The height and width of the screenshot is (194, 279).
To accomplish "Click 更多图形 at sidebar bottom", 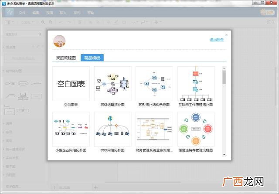I will point(13,186).
